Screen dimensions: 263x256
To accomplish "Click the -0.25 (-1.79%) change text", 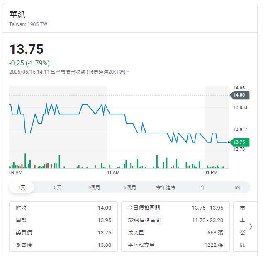I will [29, 63].
